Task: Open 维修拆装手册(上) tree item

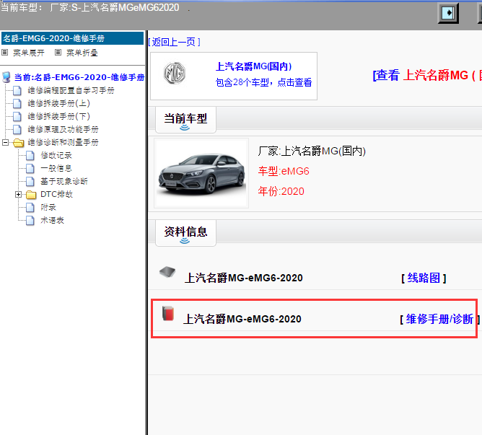Action: click(x=58, y=104)
